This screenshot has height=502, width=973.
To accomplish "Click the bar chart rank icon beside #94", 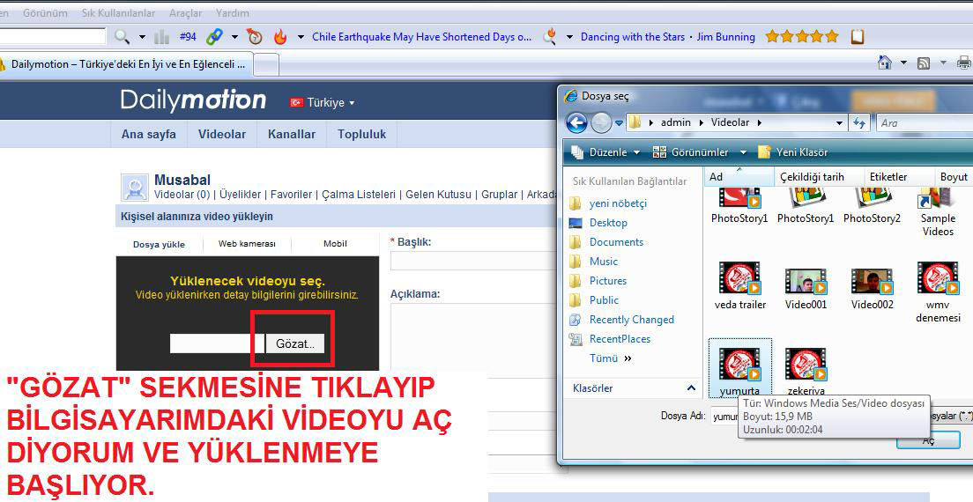I will point(162,37).
